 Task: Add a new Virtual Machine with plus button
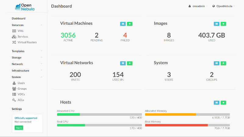click(x=130, y=24)
